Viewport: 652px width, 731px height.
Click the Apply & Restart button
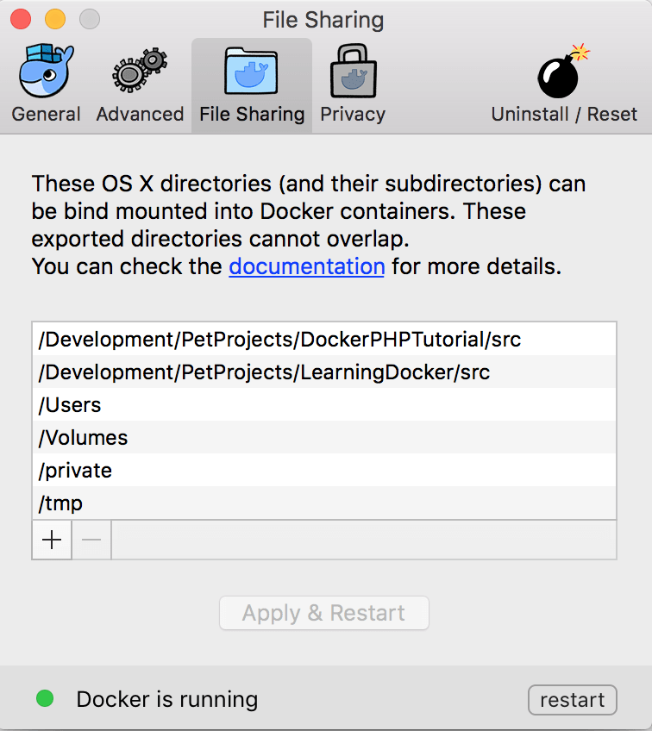coord(324,613)
